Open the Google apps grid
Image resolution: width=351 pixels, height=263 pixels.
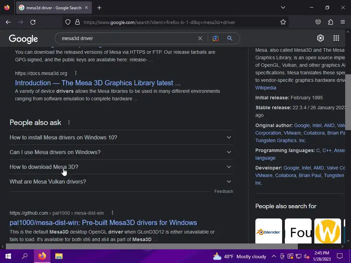[336, 38]
